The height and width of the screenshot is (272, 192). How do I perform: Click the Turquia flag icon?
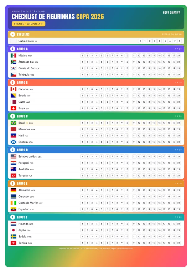tap(13, 176)
